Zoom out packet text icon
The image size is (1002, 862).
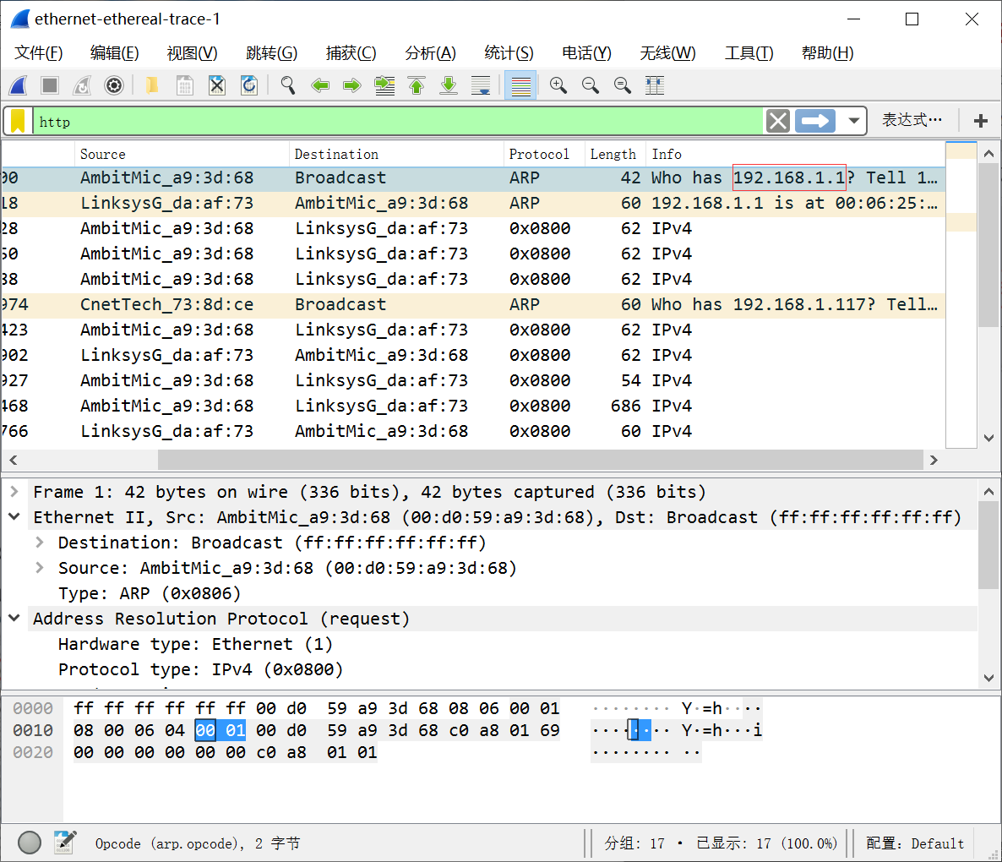click(591, 85)
